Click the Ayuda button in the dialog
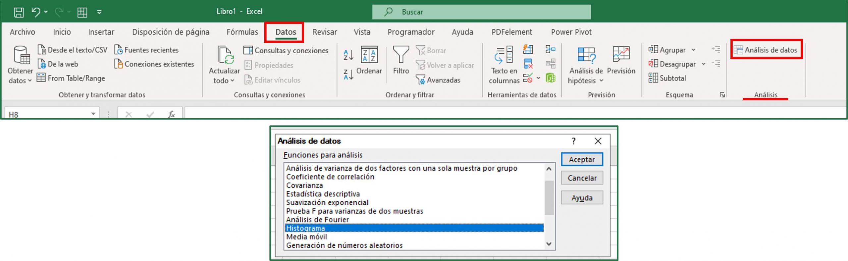Viewport: 848px width, 261px height. coord(582,198)
